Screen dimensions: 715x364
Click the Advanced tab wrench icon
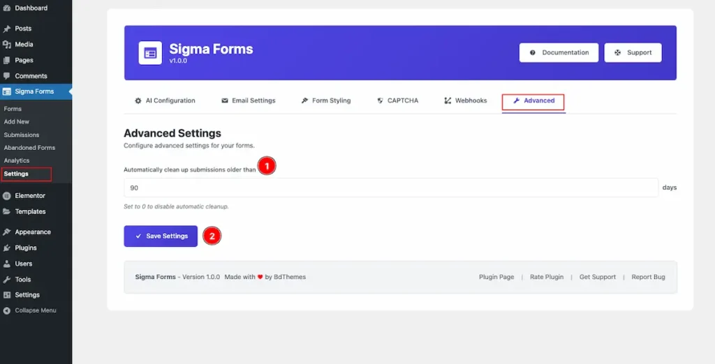point(516,100)
